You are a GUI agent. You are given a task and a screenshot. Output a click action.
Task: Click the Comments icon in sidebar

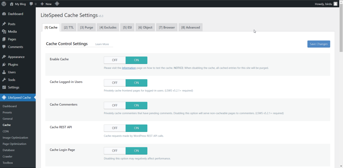4,47
